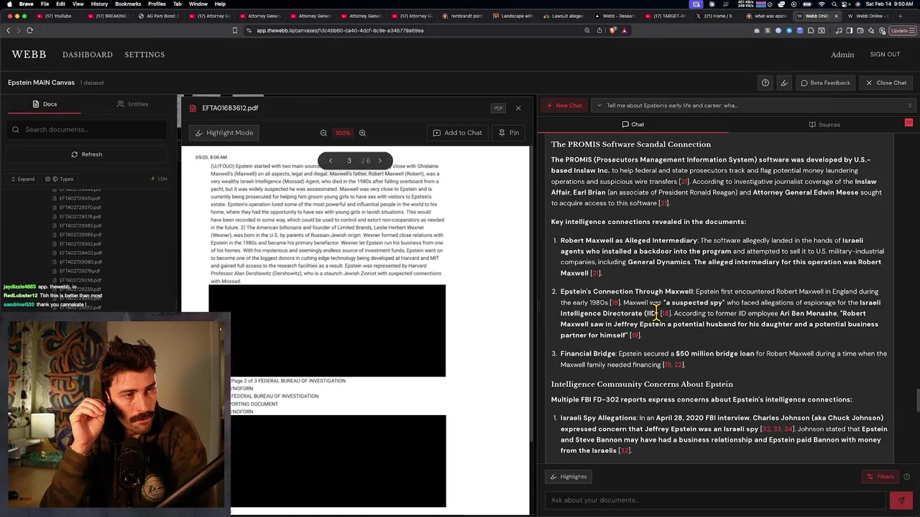Open Brave Shields icon
920x517 pixels.
612,30
